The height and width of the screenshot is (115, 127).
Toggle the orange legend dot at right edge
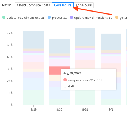(117, 17)
